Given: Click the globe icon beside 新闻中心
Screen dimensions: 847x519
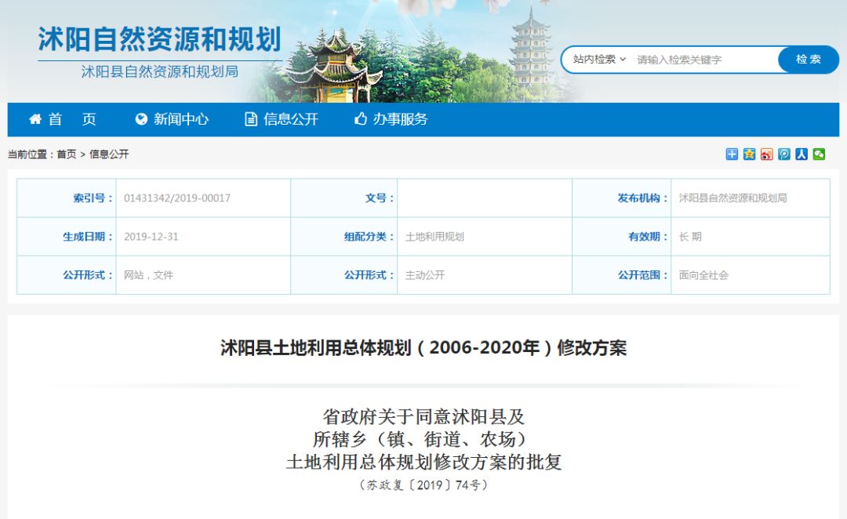Looking at the screenshot, I should (x=141, y=119).
